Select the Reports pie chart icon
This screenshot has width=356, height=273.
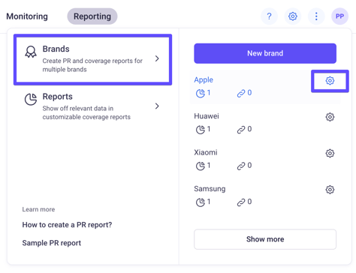(x=31, y=99)
